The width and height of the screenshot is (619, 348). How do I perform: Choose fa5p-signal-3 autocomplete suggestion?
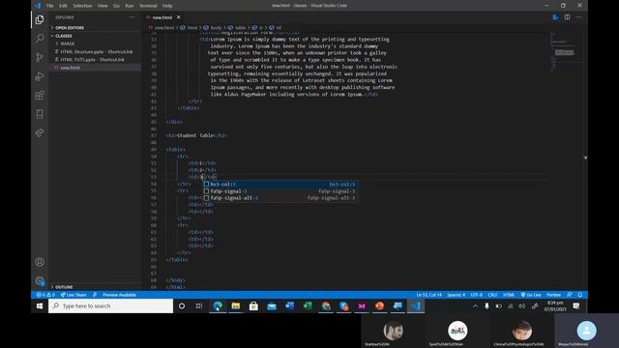tap(280, 191)
